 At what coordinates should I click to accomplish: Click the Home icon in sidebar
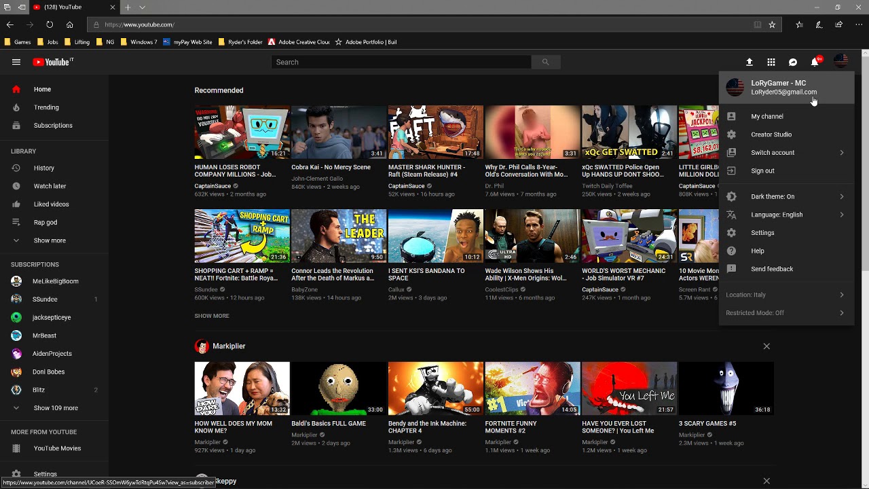click(16, 89)
